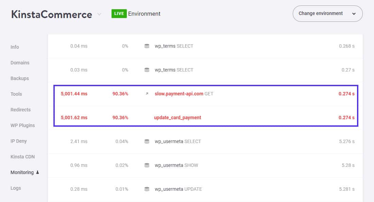Open the Redirects section
374x202 pixels.
[20, 110]
